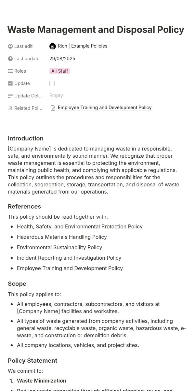This screenshot has height=391, width=195.
Task: Click the empty Update Details field
Action: (56, 95)
